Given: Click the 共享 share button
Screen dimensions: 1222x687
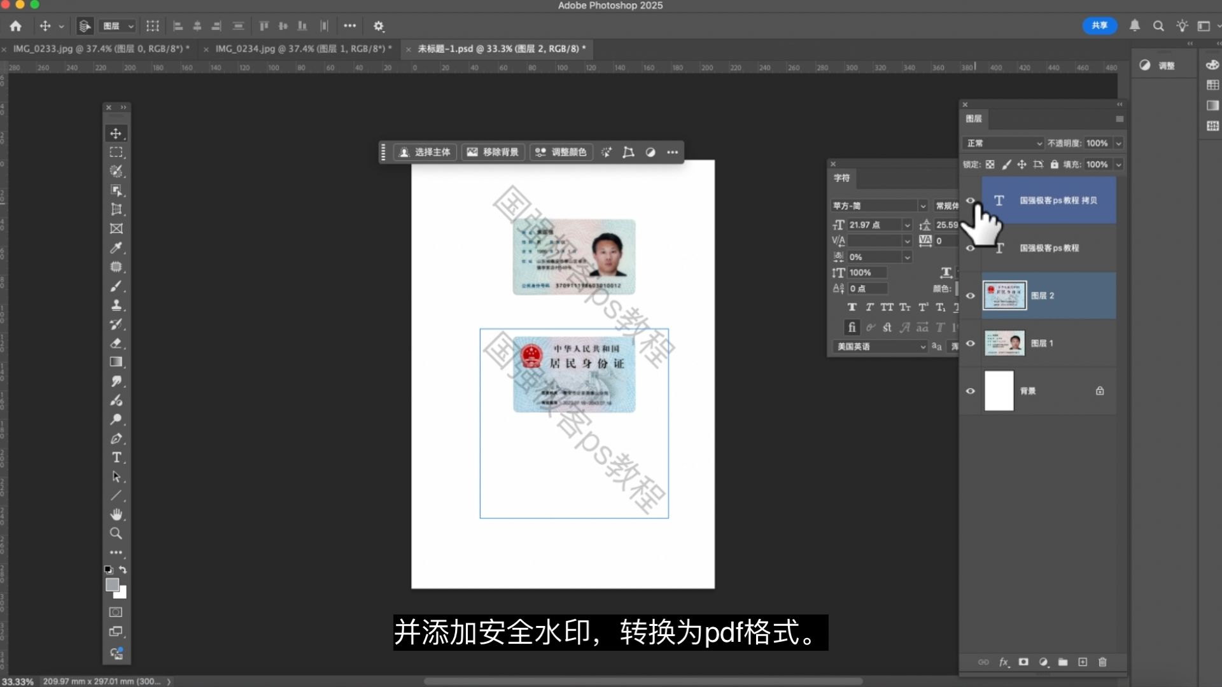Looking at the screenshot, I should [1100, 25].
